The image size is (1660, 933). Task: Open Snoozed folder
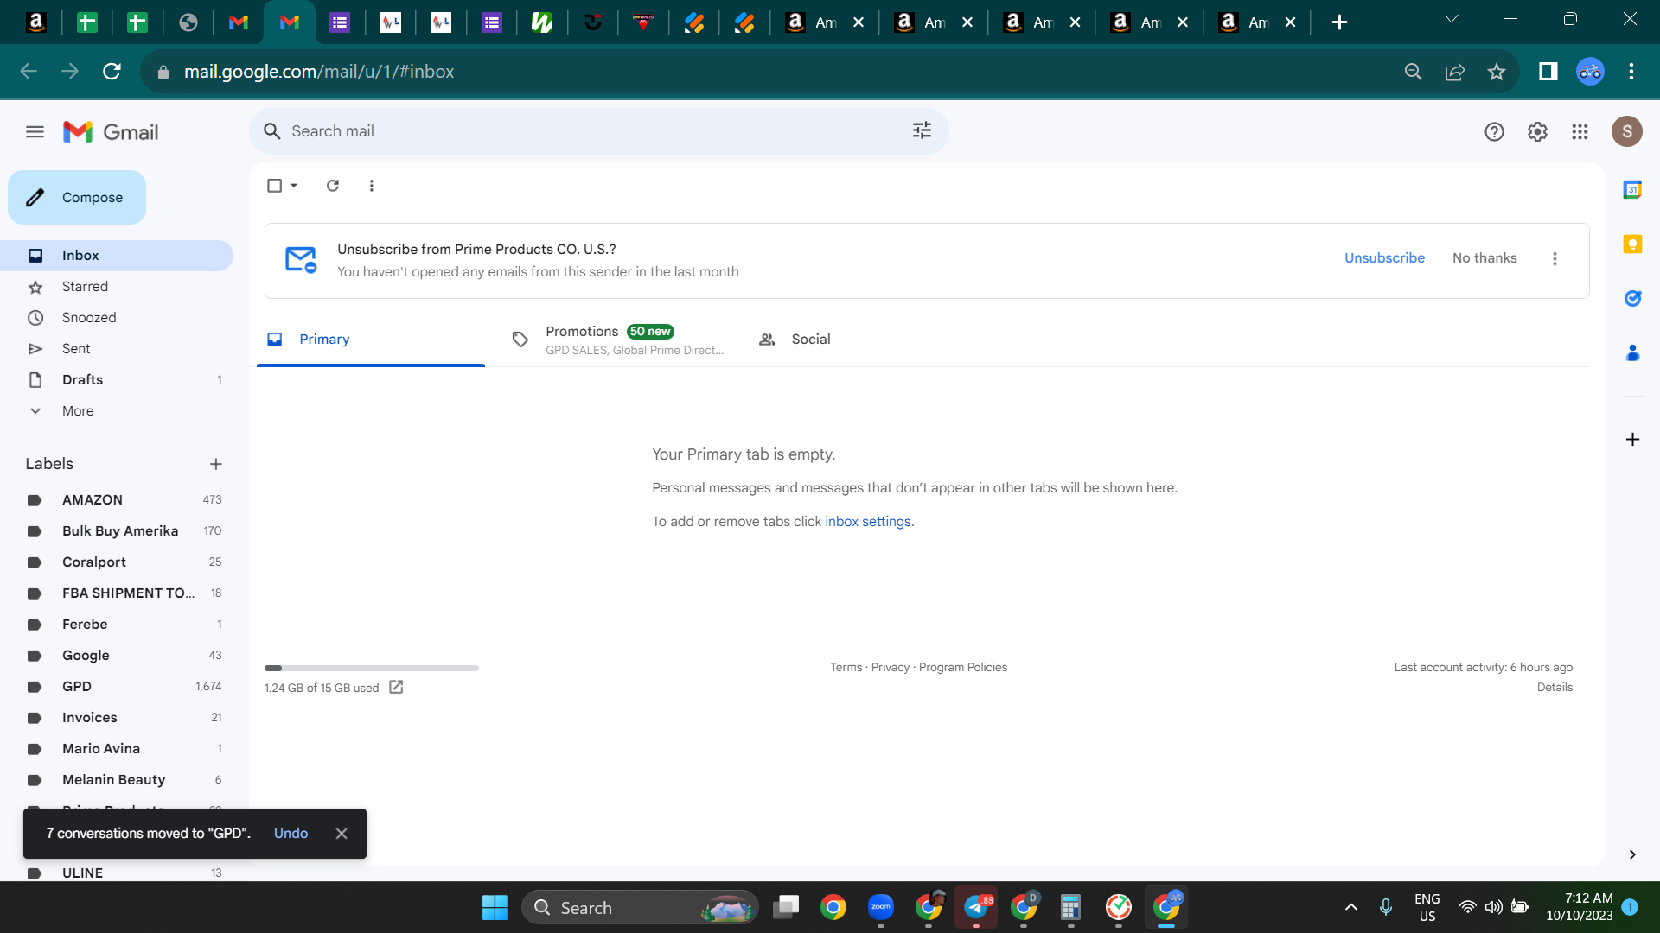[117, 318]
